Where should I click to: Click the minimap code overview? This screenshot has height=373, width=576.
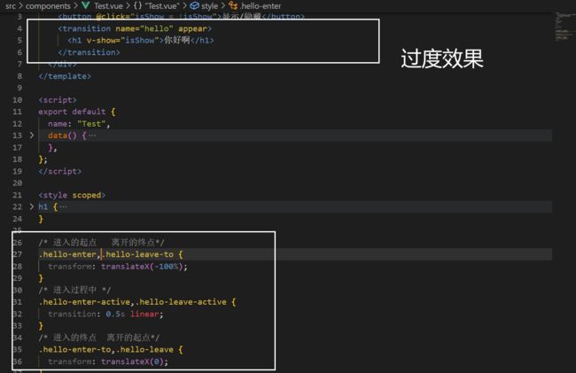tap(564, 27)
